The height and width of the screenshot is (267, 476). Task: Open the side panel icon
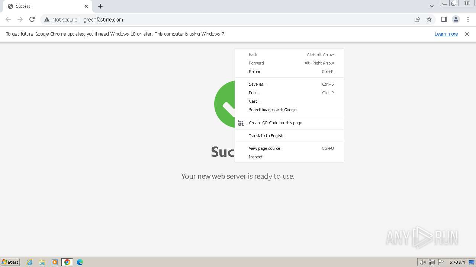[x=444, y=19]
